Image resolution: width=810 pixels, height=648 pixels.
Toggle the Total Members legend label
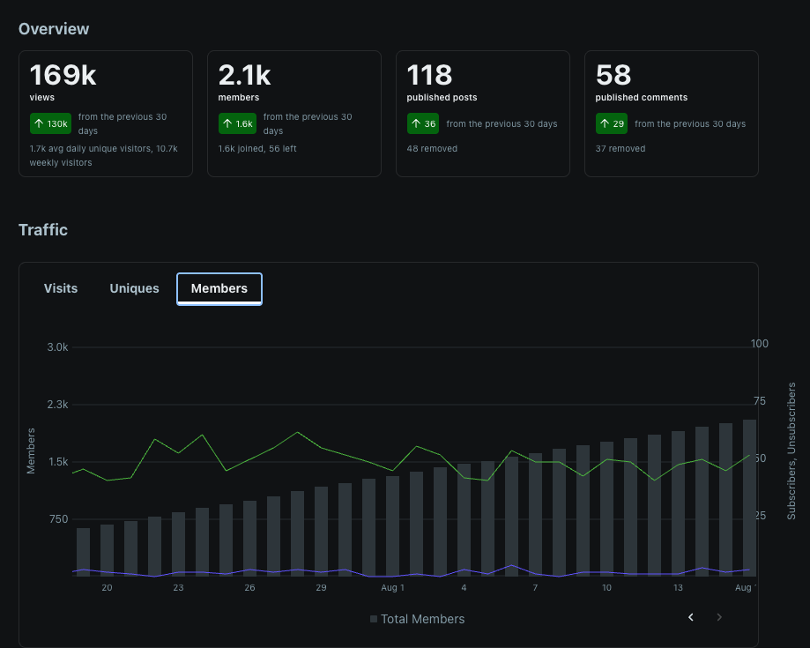[x=422, y=619]
